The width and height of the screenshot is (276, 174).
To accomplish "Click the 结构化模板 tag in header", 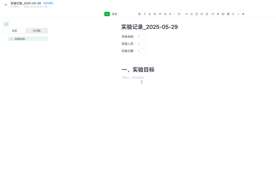I will [x=48, y=3].
